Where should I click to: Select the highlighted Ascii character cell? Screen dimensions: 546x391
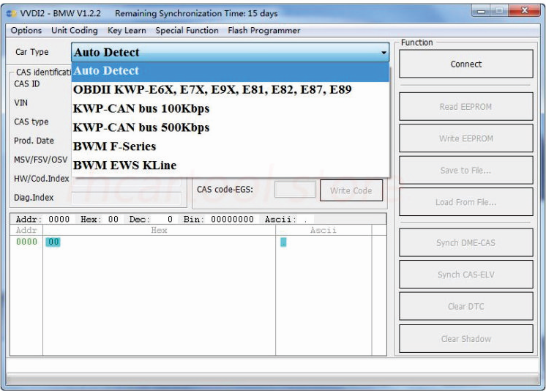coord(283,242)
